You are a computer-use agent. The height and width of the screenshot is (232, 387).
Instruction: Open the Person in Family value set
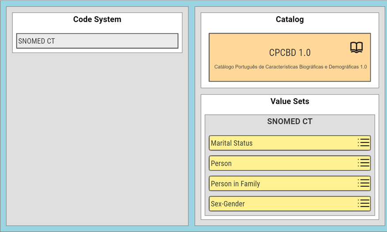pyautogui.click(x=290, y=183)
